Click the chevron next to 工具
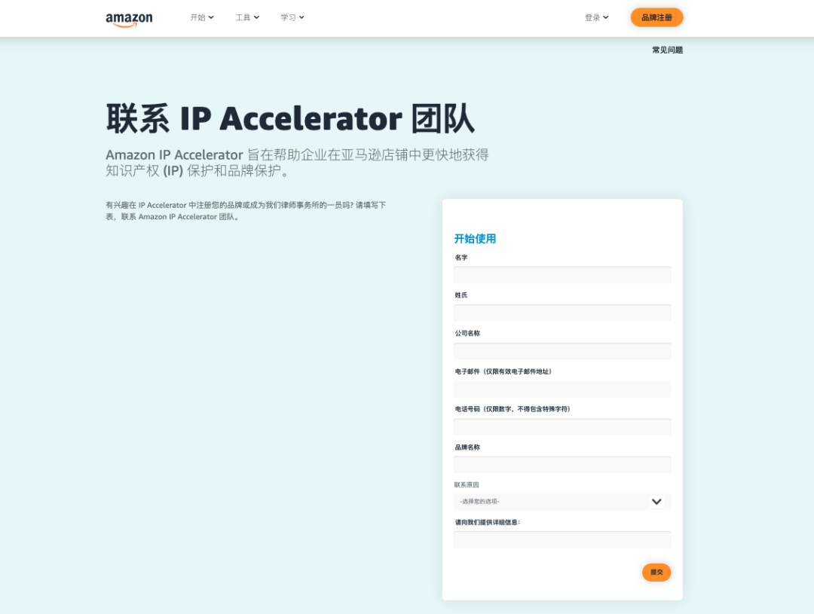 tap(256, 17)
